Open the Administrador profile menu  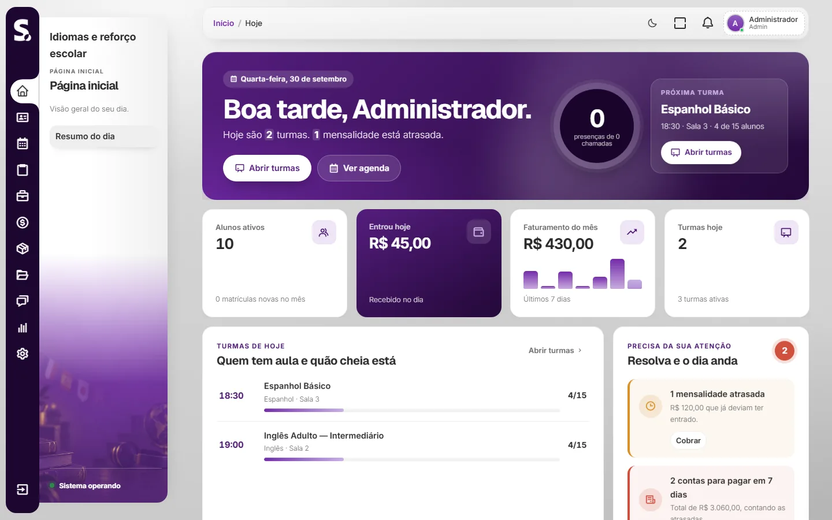coord(764,23)
